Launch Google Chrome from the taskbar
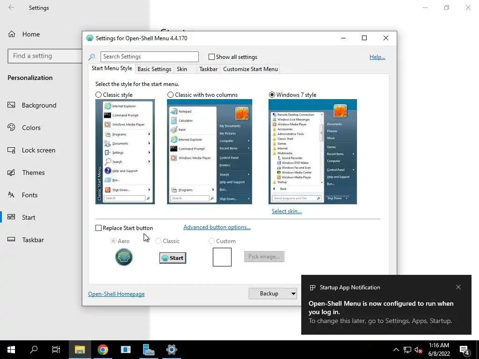The width and height of the screenshot is (479, 359). [103, 350]
